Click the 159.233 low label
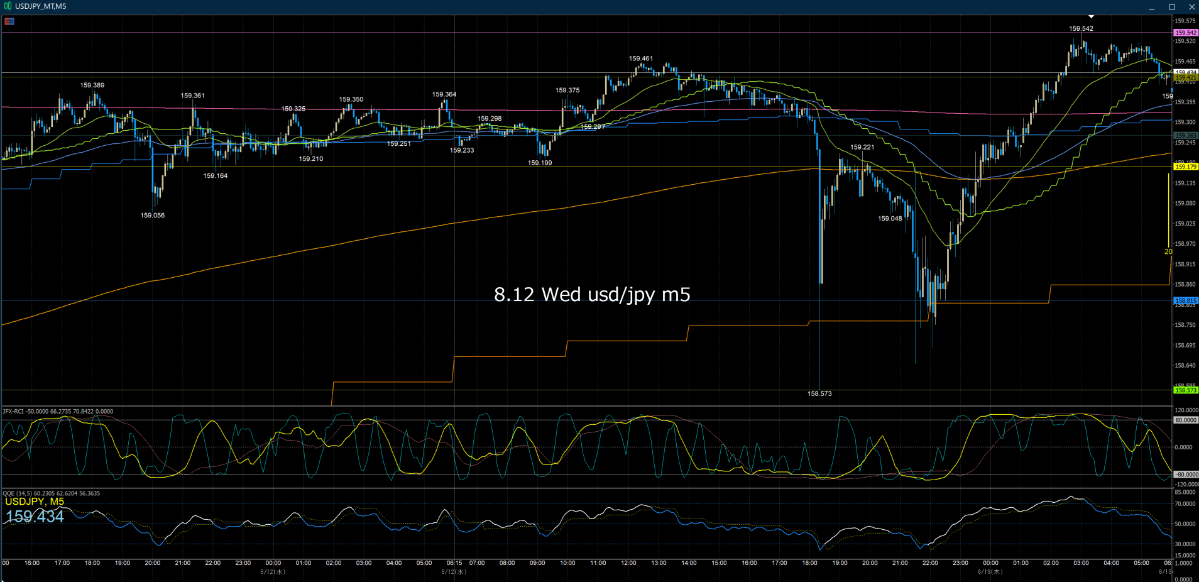Viewport: 1199px width, 582px height. (x=462, y=150)
